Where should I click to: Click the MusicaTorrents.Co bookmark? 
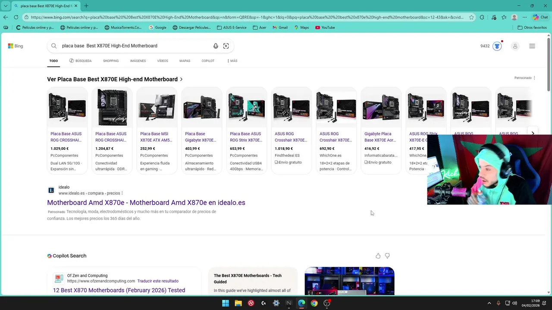coord(123,28)
